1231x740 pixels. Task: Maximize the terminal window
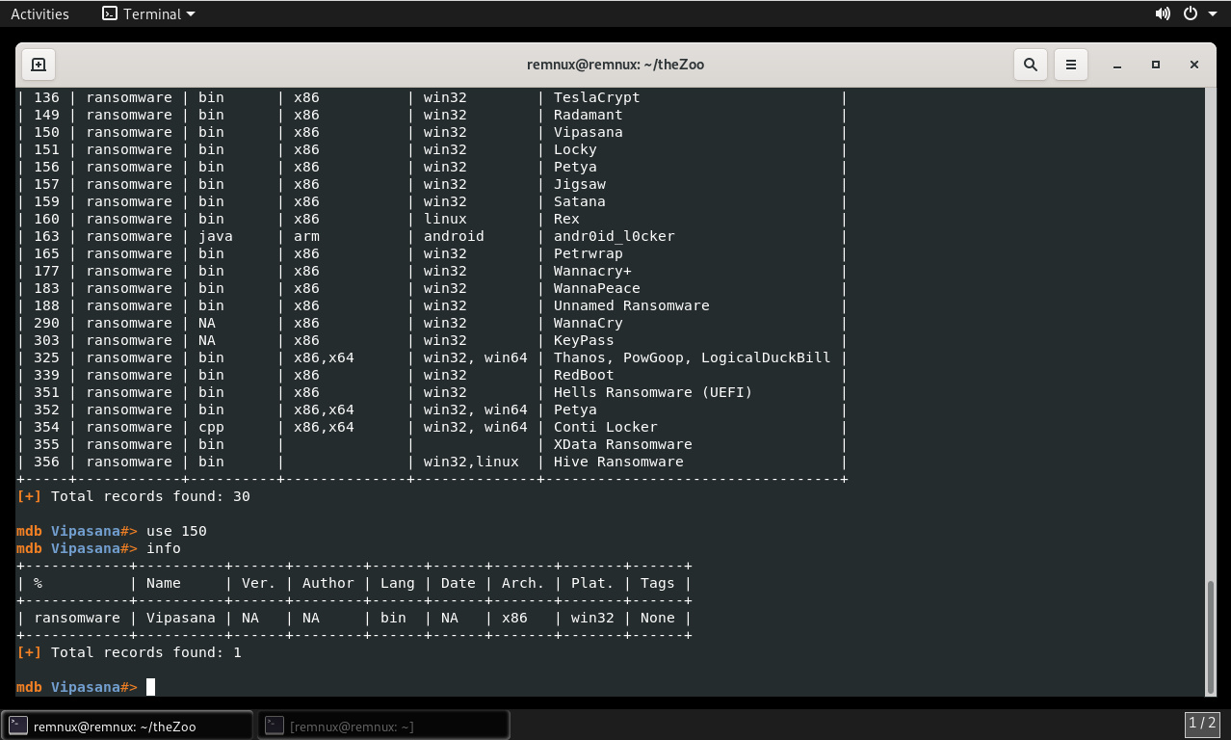coord(1156,65)
